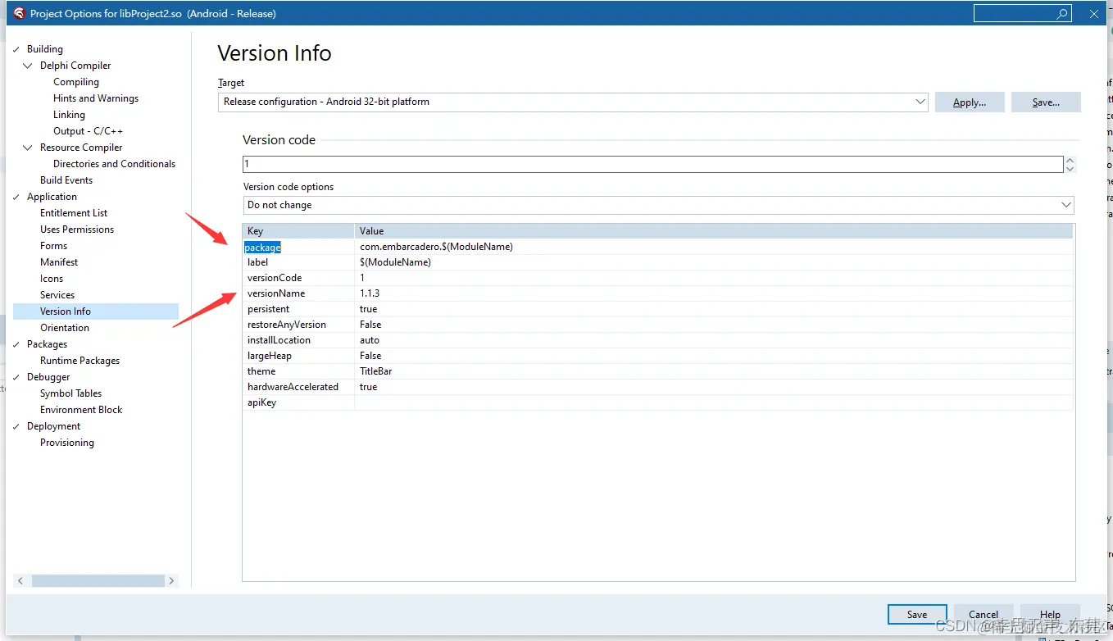Select Environment Block in the tree
Viewport: 1113px width, 641px height.
pos(81,410)
